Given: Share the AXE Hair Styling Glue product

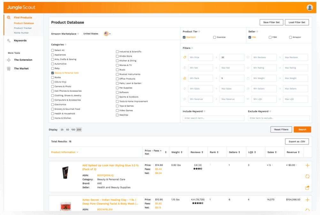Looking at the screenshot, I should (307, 188).
